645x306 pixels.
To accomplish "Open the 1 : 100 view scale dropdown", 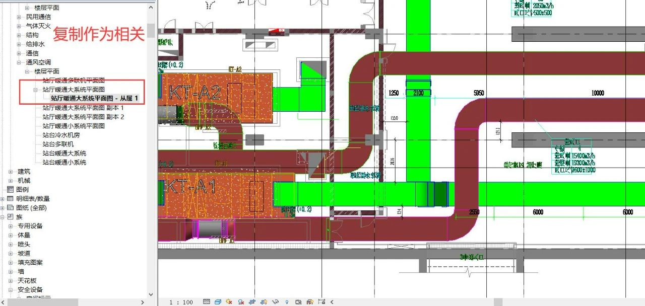I will (181, 302).
